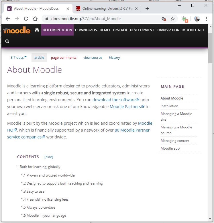Image resolution: width=214 pixels, height=223 pixels.
Task: Open the TRANSLATION menu item
Action: (168, 30)
